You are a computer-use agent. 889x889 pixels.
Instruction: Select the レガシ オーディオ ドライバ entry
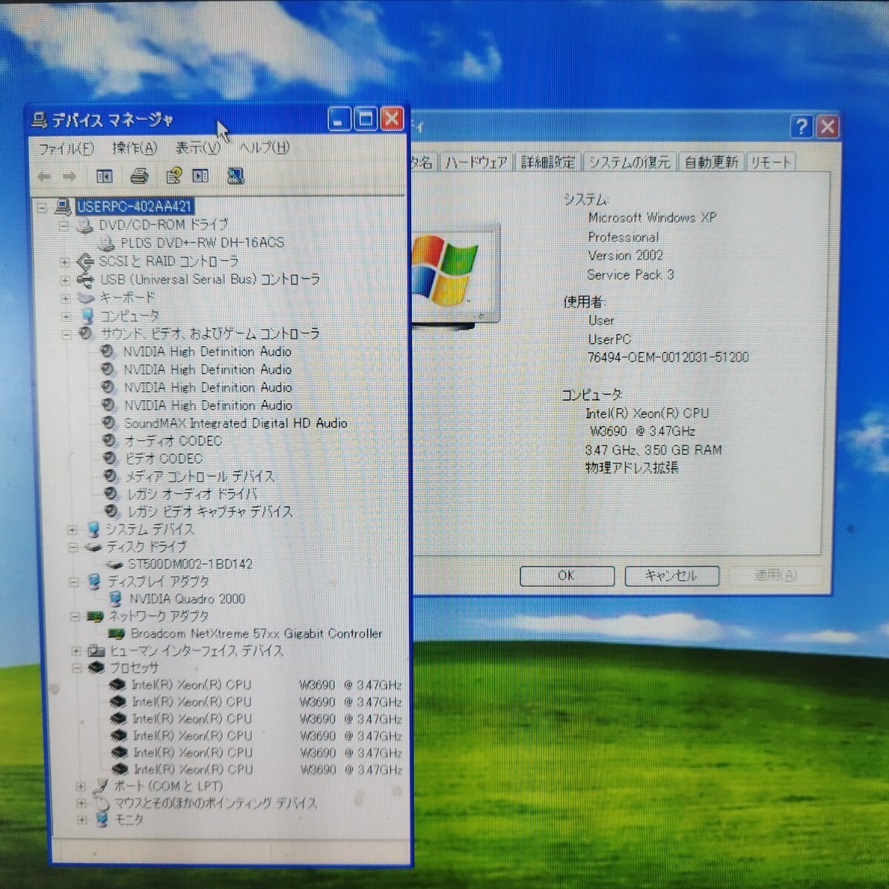tap(192, 494)
